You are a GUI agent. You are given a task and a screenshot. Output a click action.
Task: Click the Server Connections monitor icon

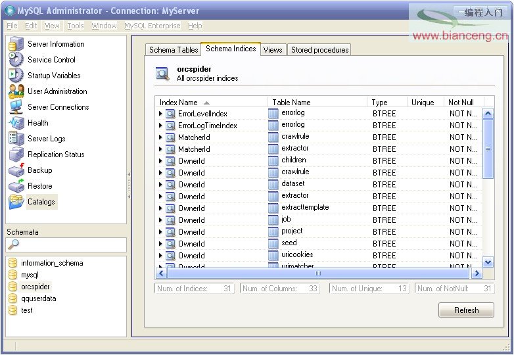click(x=16, y=107)
